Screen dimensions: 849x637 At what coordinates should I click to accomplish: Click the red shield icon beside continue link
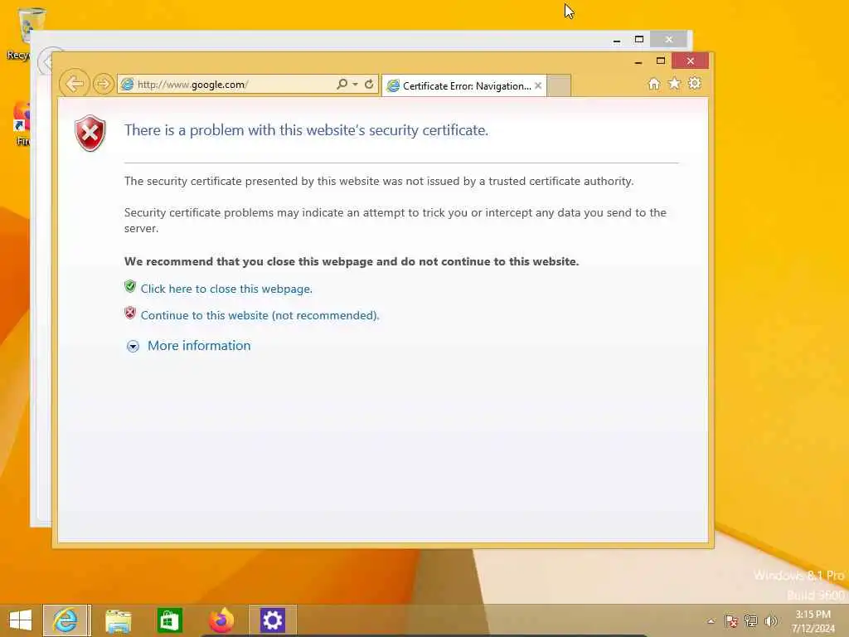(130, 313)
